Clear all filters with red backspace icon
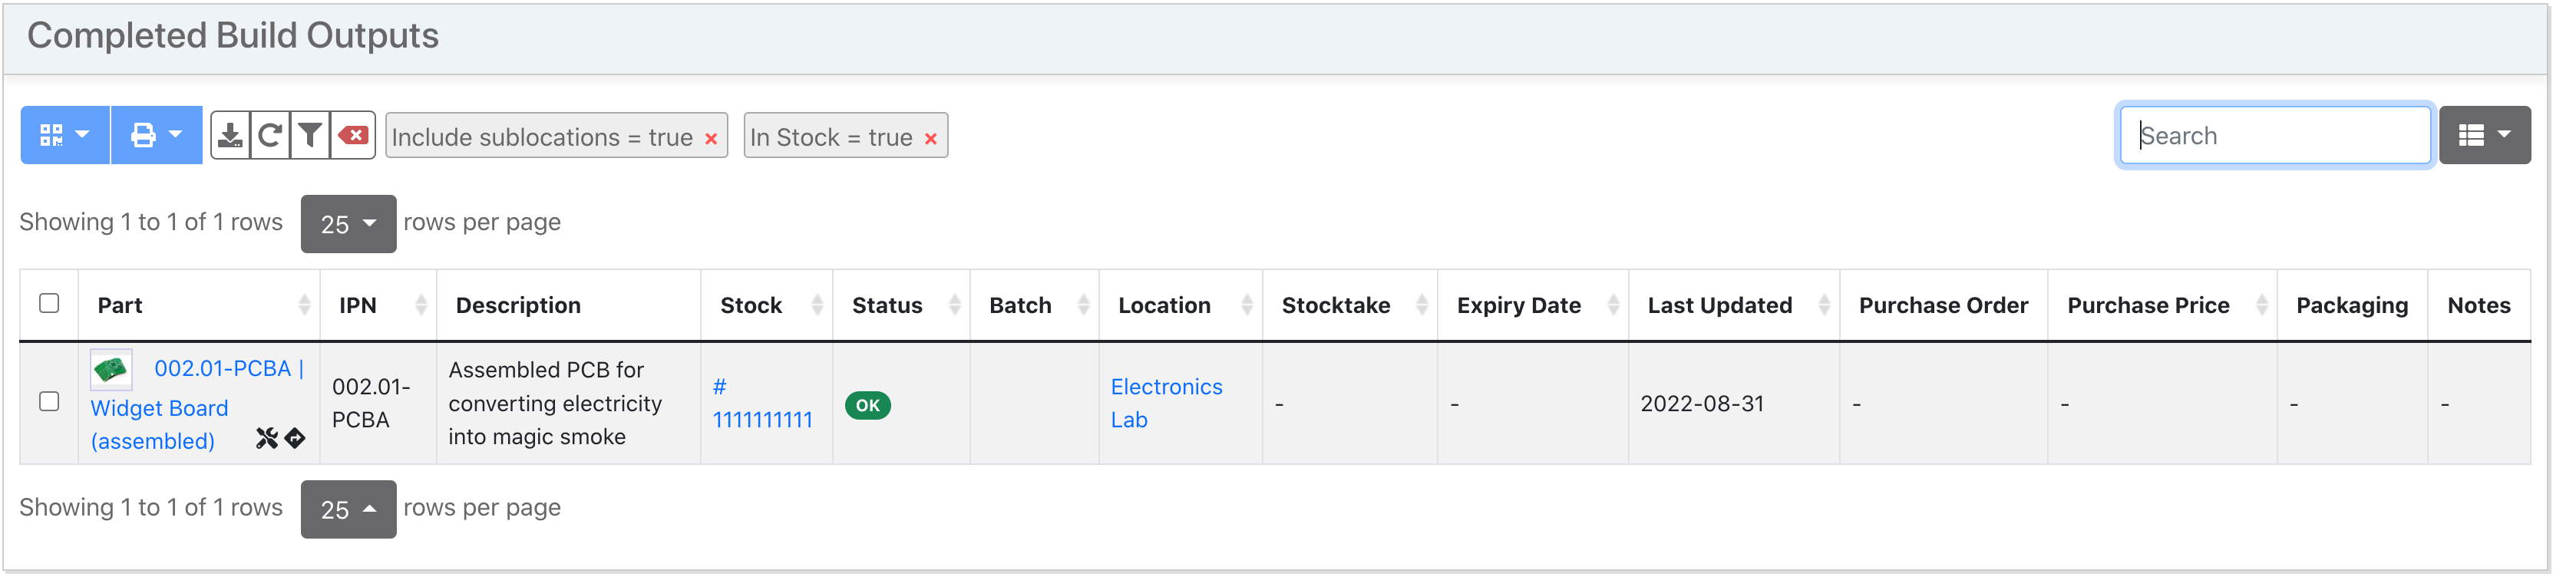This screenshot has width=2576, height=580. (x=353, y=136)
